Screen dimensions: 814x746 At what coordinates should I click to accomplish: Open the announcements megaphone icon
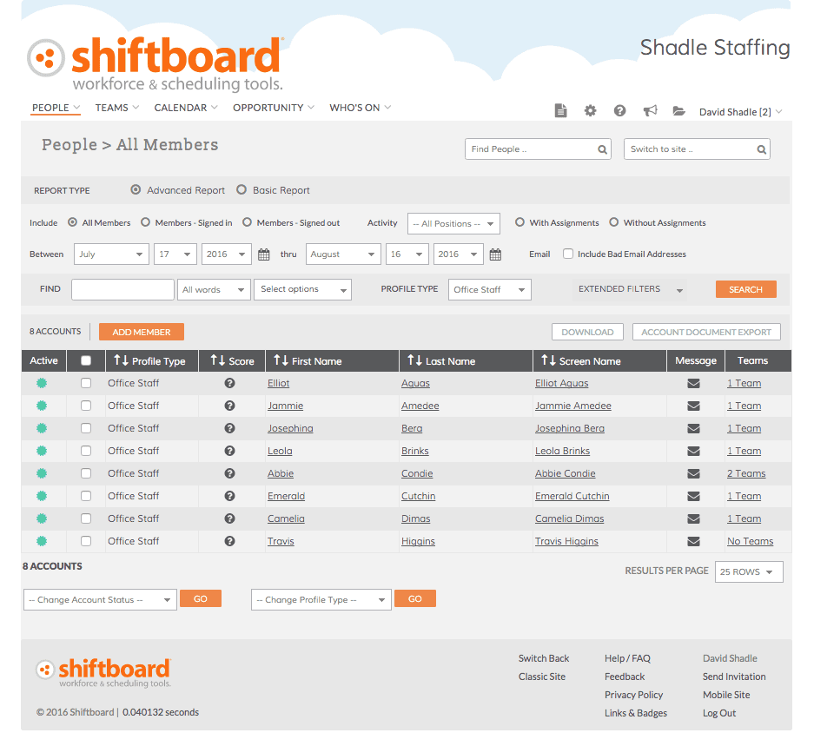pos(650,110)
